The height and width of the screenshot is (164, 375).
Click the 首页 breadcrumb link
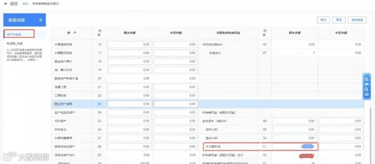tap(25, 4)
